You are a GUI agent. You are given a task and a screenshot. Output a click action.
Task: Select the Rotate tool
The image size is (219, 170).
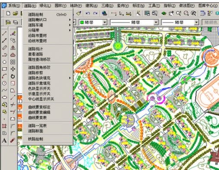click(x=13, y=76)
